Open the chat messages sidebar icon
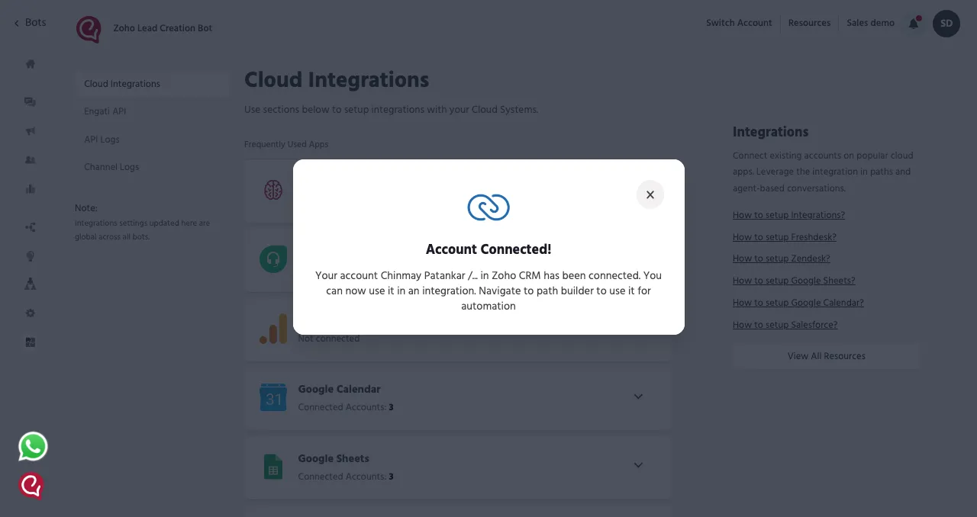This screenshot has width=977, height=517. click(31, 101)
